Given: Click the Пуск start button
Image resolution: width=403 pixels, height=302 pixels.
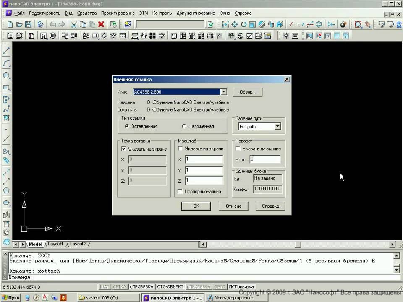Looking at the screenshot, I should pos(10,298).
